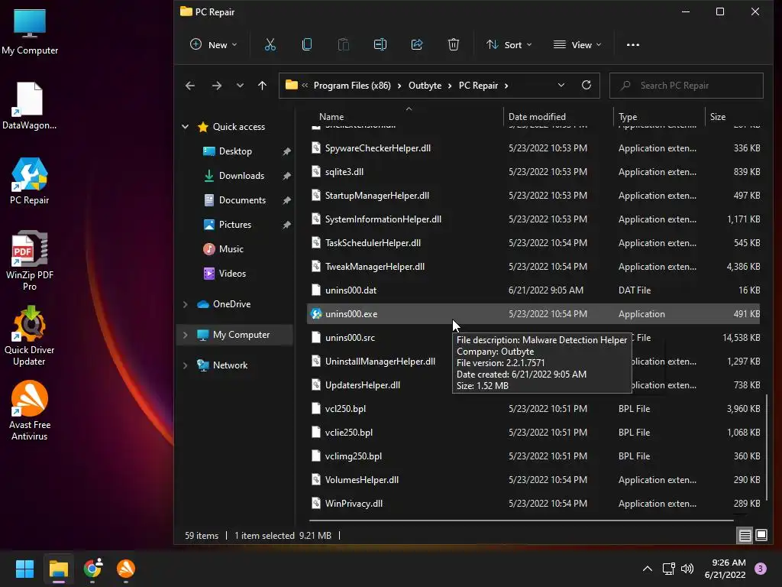Select TaskSchedulerHelper.dll file
Viewport: 782px width, 587px height.
pos(534,243)
